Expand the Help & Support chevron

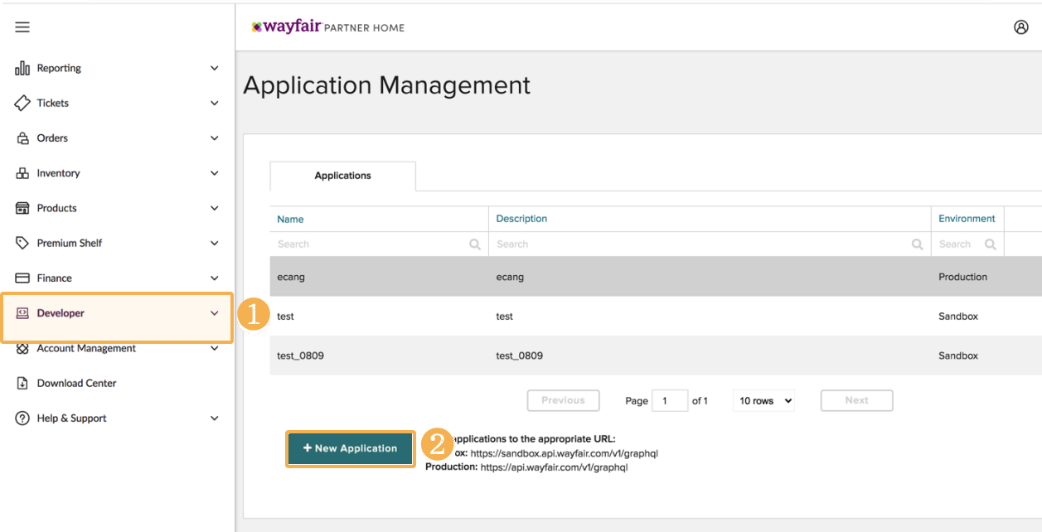pyautogui.click(x=215, y=418)
